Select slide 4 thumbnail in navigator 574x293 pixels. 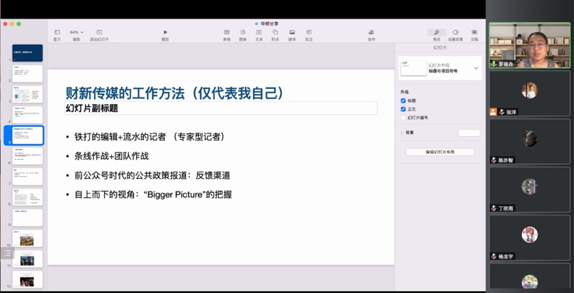[x=28, y=115]
